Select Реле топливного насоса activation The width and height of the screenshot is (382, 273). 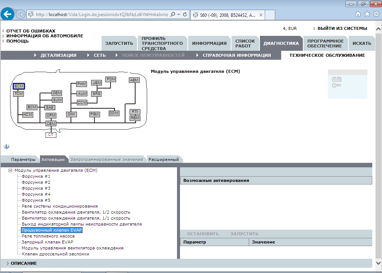click(x=48, y=236)
